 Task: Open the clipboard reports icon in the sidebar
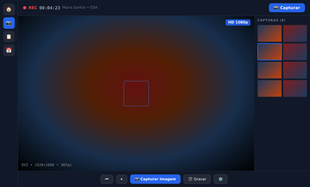(x=9, y=37)
